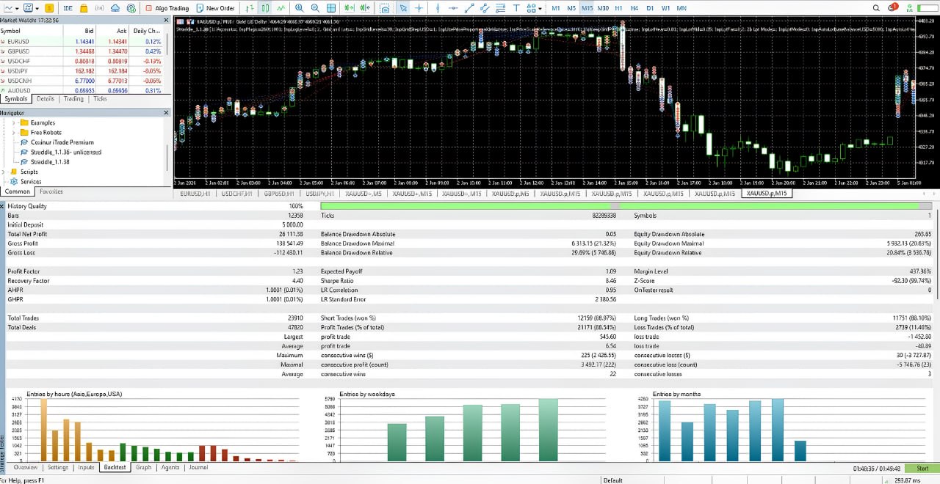Viewport: 940px width, 484px height.
Task: Select the Fibonacci retracement tool
Action: tap(501, 8)
